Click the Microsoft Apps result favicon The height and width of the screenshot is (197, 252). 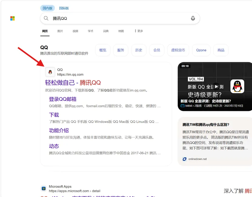[x=44, y=189]
